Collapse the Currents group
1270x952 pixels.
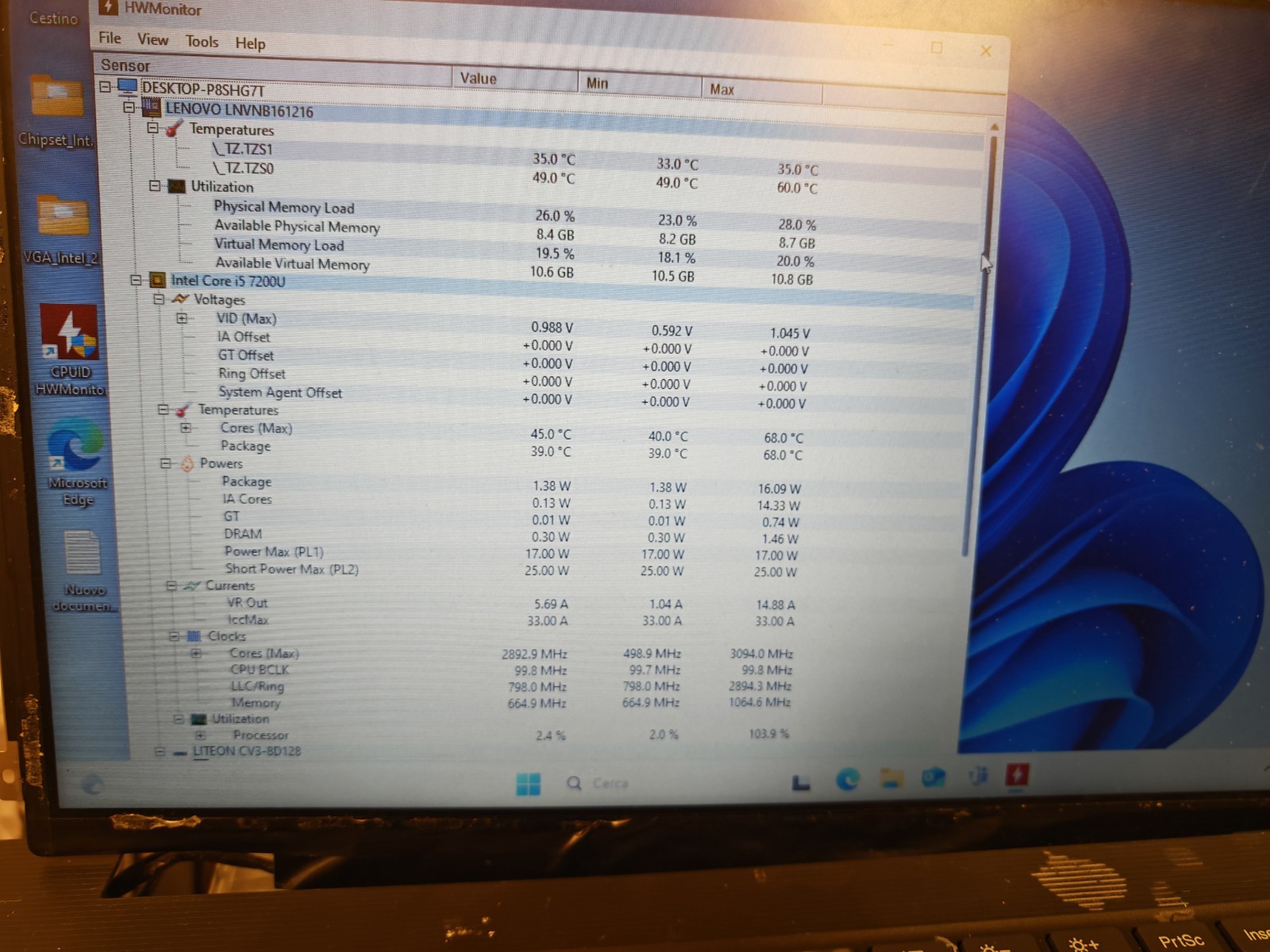pos(171,585)
